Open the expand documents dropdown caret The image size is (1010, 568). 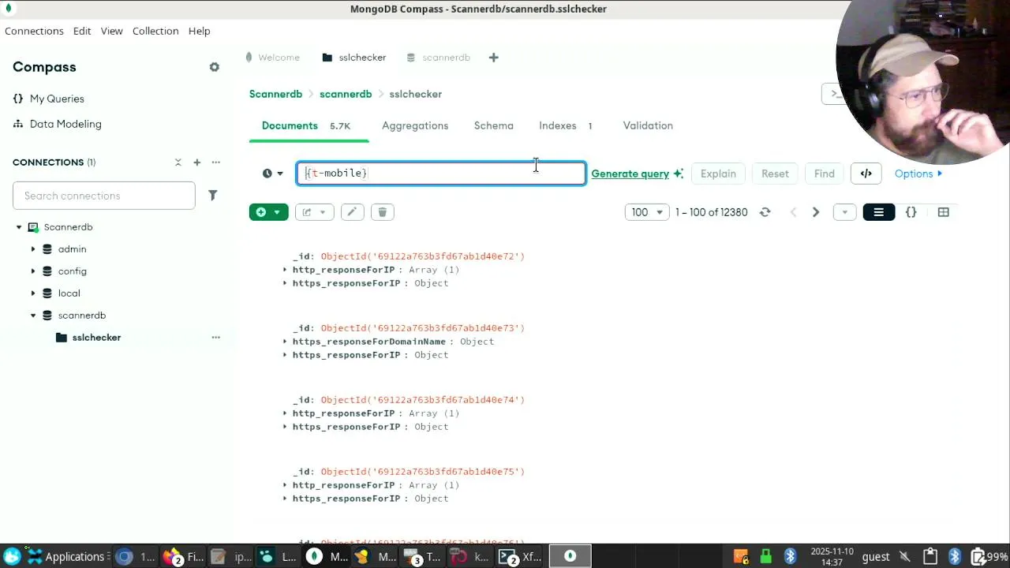tap(844, 212)
